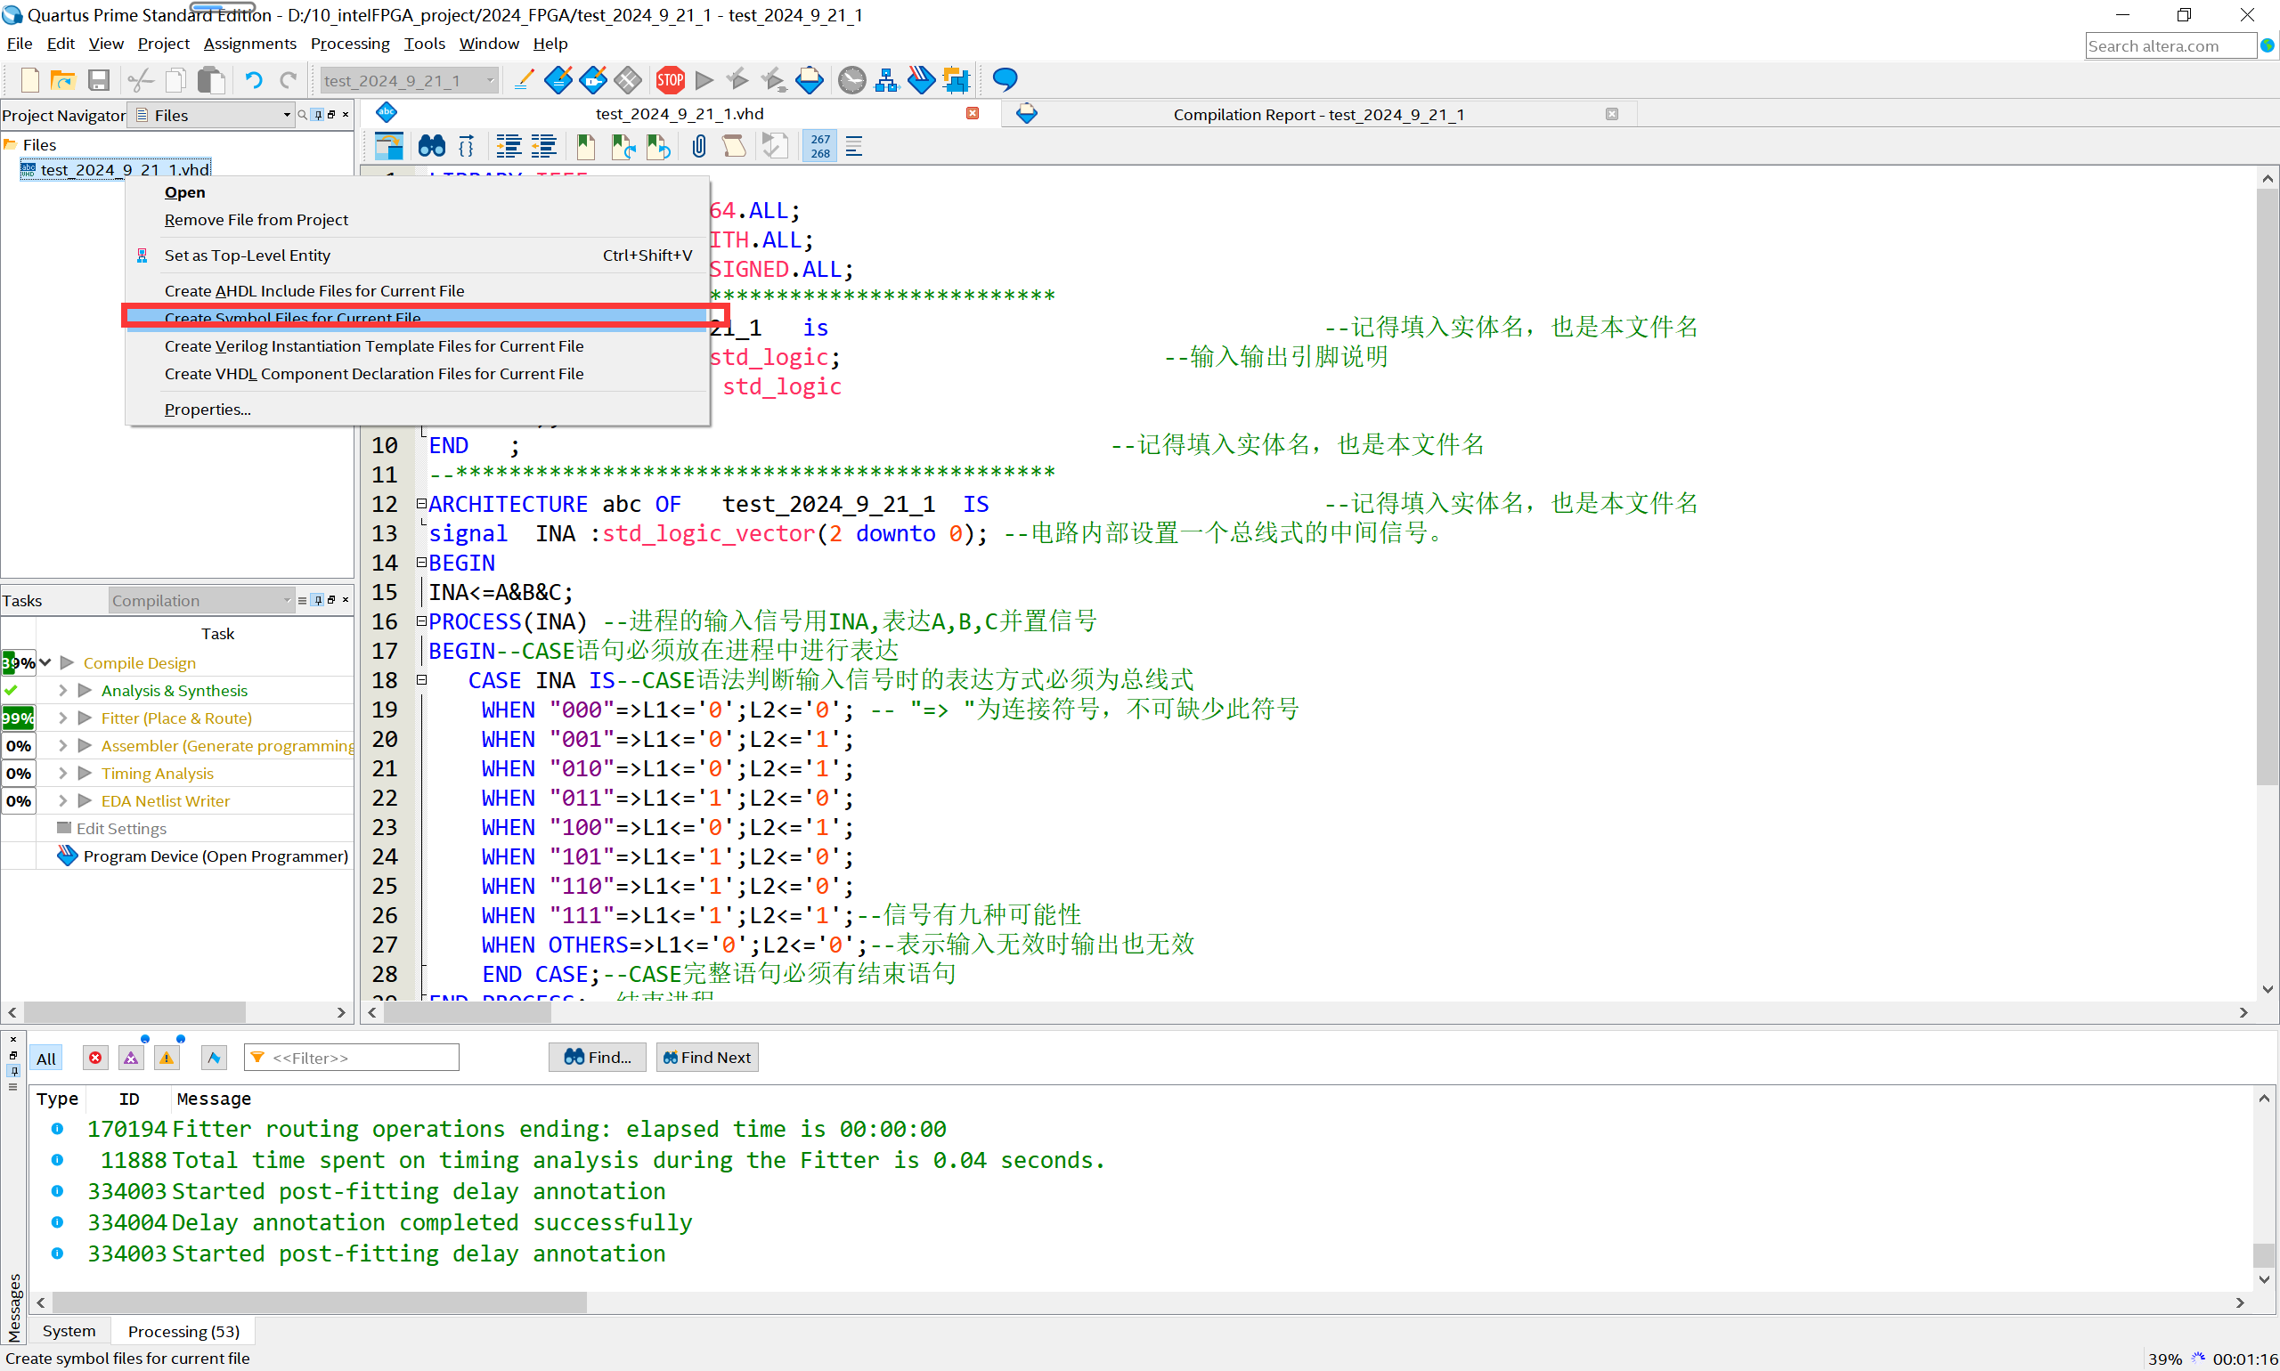Click the paperclip insert file icon
2280x1371 pixels.
[x=698, y=146]
